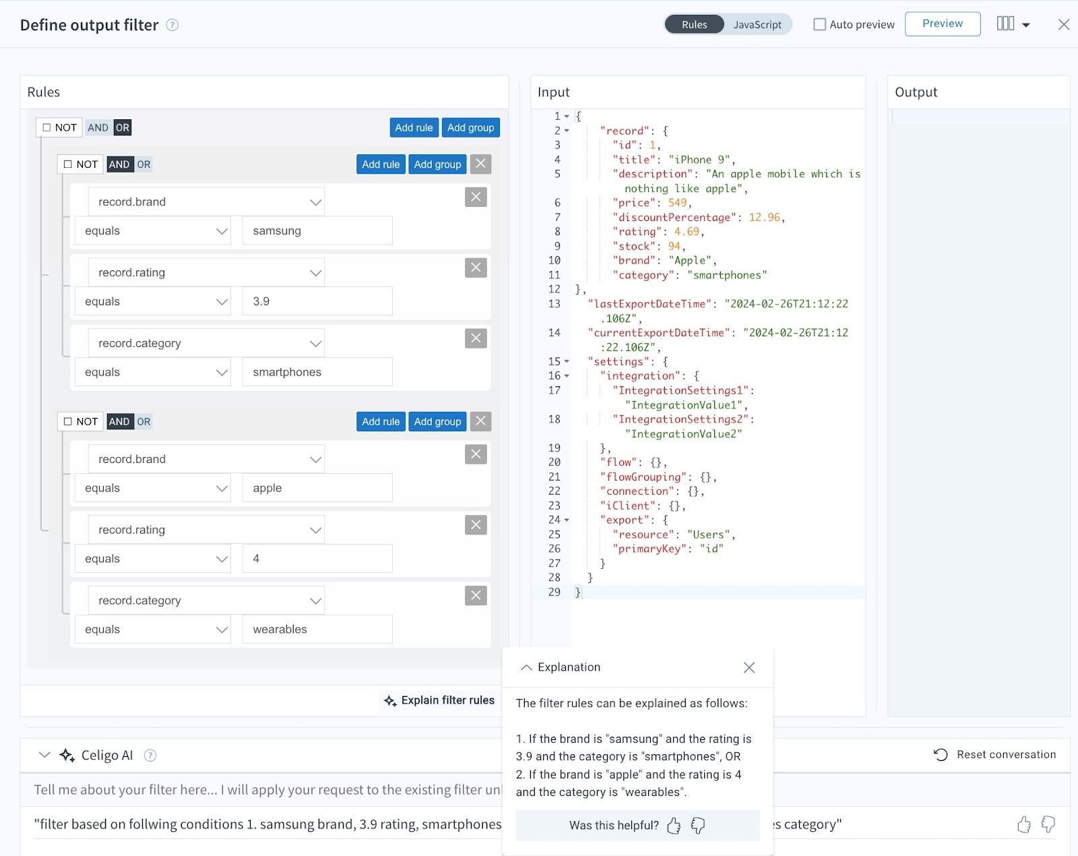Remove the record.brand equals samsung rule
Screen dimensions: 1078x856
pos(476,197)
